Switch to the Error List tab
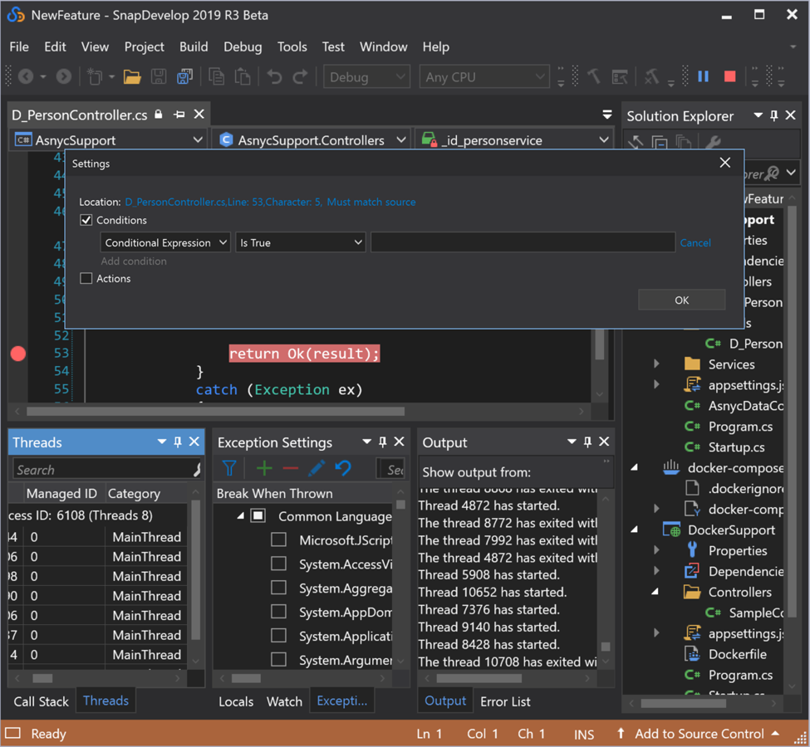Image resolution: width=810 pixels, height=747 pixels. click(505, 701)
